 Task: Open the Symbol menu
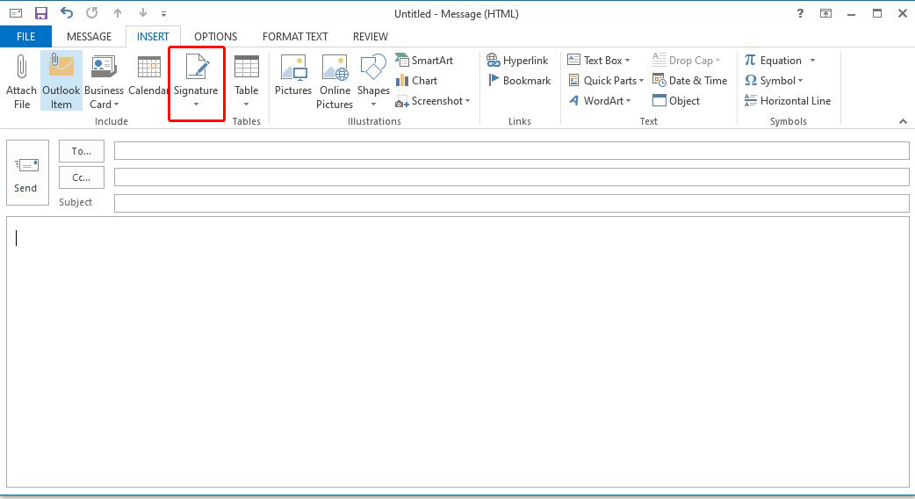(774, 81)
